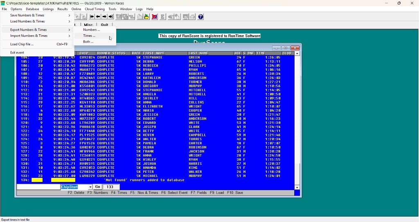Click the 133 record number field
The height and width of the screenshot is (222, 419).
coord(111,187)
